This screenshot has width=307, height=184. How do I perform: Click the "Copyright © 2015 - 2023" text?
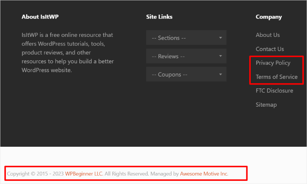(x=35, y=174)
